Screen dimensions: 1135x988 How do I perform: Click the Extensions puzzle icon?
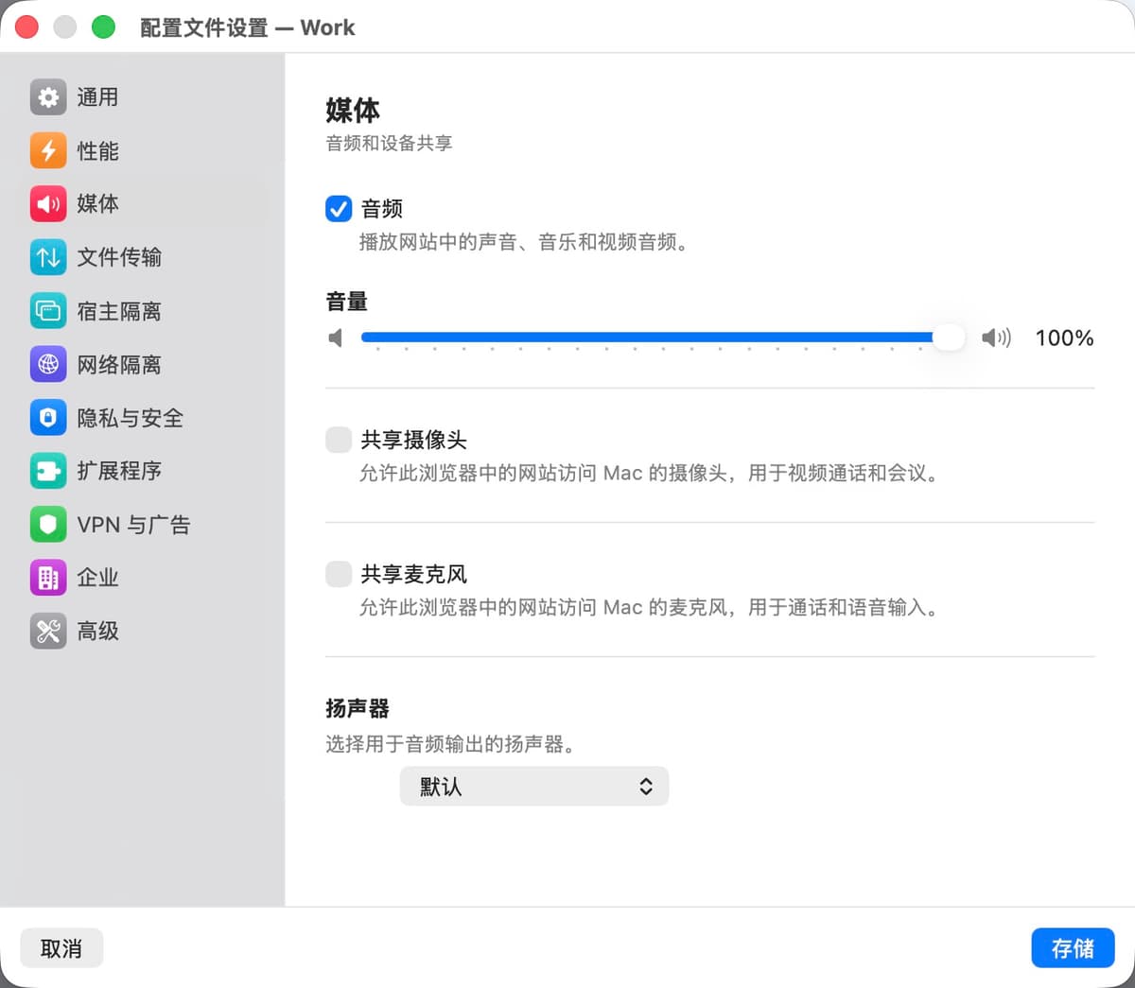click(48, 471)
